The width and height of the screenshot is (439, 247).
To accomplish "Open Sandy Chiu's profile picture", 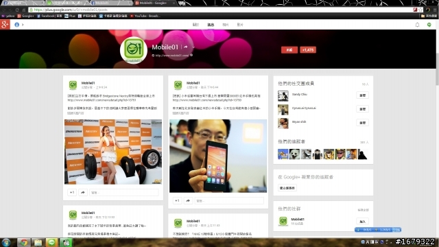I will [283, 96].
